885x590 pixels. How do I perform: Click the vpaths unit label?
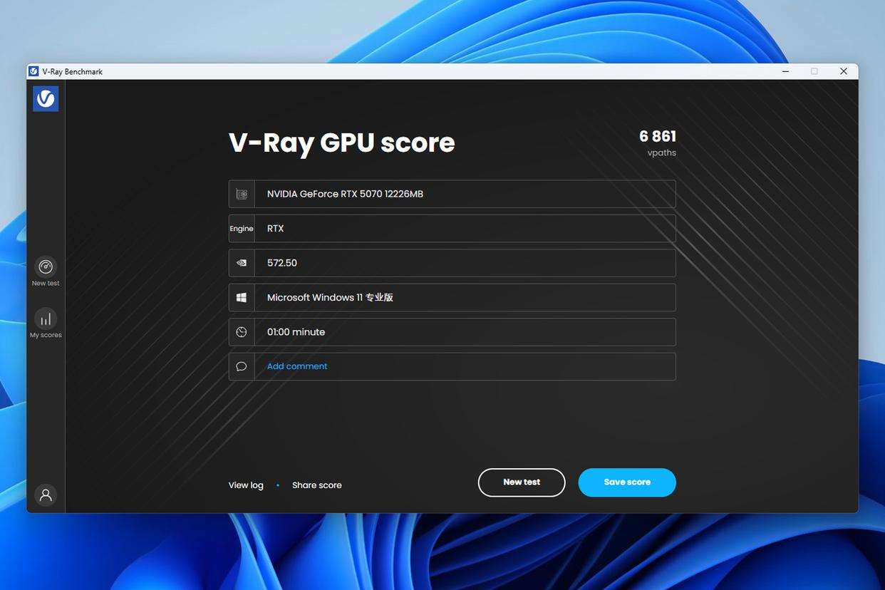coord(662,152)
